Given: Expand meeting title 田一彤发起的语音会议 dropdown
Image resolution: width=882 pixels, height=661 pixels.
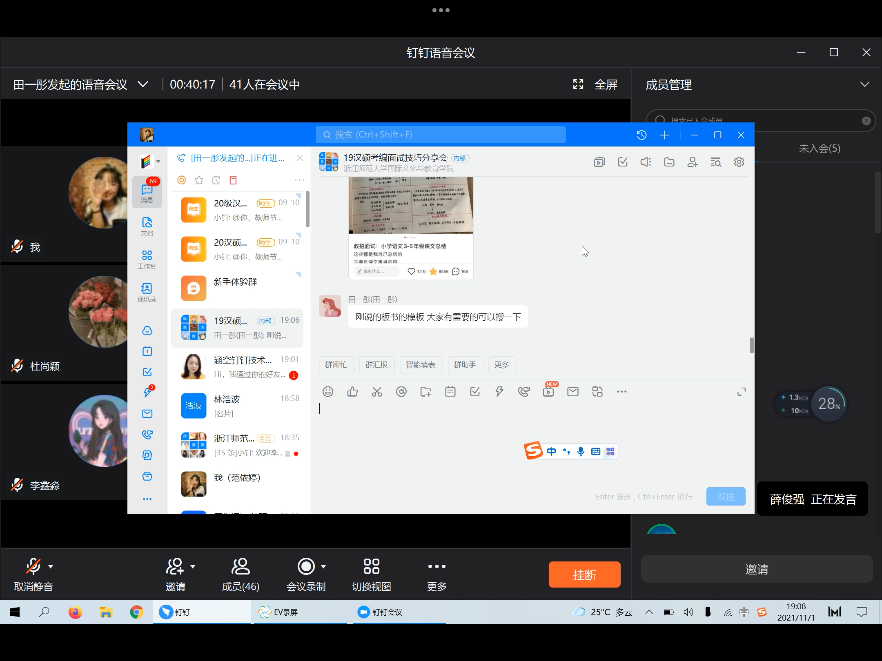Looking at the screenshot, I should click(x=143, y=84).
